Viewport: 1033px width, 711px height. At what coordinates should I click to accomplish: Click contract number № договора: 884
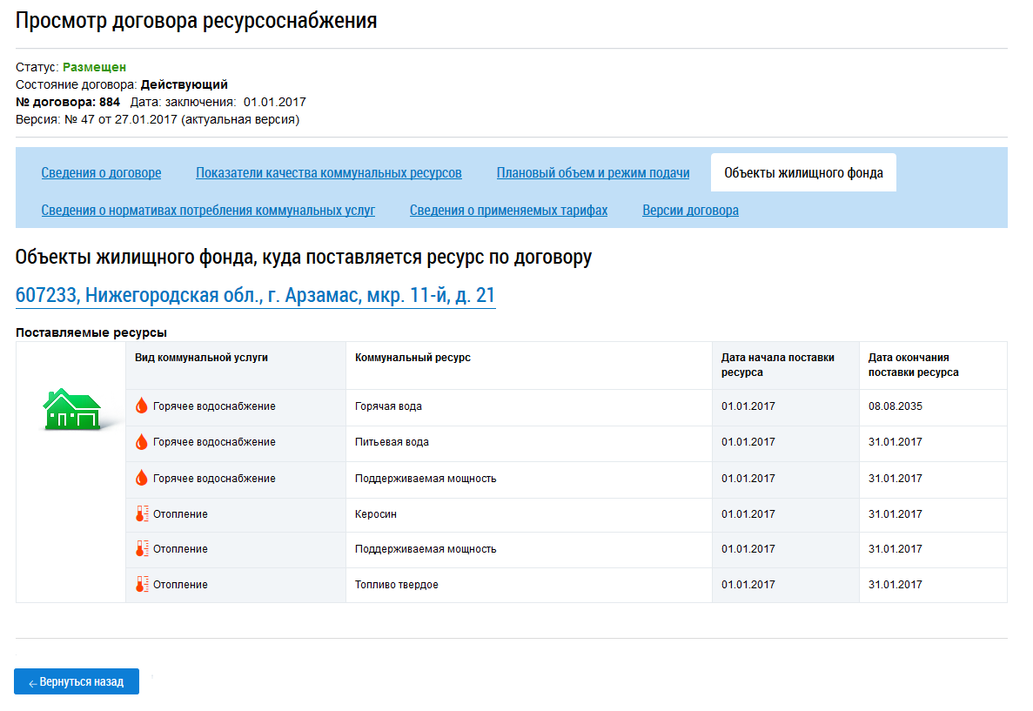coord(68,102)
